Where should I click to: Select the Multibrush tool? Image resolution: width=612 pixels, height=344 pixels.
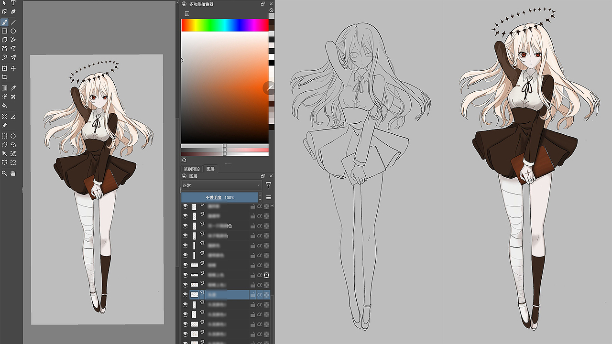click(13, 57)
